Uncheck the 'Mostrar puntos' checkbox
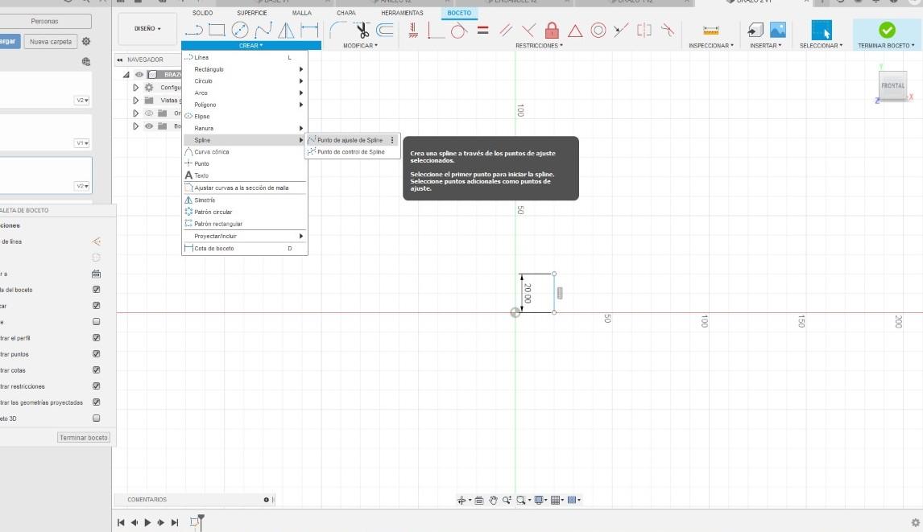The width and height of the screenshot is (923, 532). [97, 354]
